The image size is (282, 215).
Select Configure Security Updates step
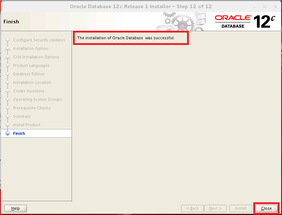pos(39,40)
